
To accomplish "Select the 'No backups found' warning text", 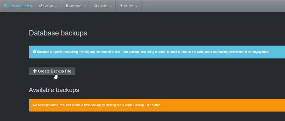I will tap(97, 105).
